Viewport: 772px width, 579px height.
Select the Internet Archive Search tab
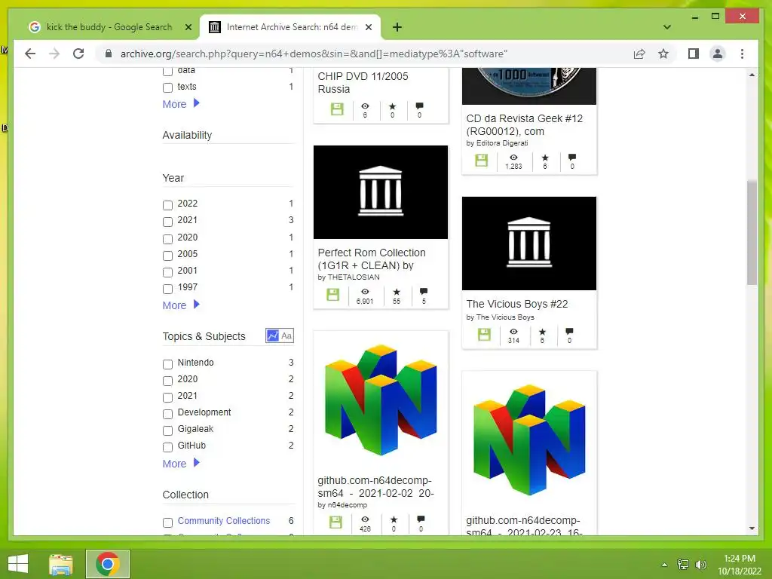(290, 27)
